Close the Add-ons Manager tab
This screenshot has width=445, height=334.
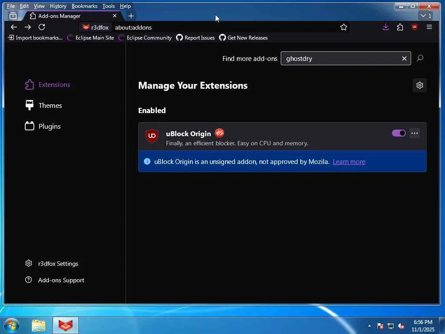(x=115, y=16)
